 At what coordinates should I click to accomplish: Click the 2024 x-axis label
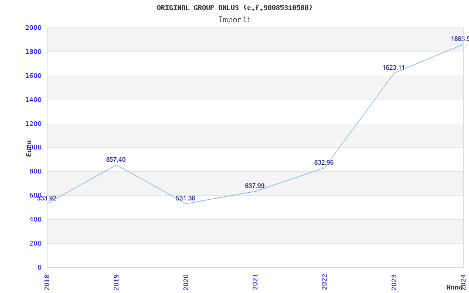[x=463, y=282]
